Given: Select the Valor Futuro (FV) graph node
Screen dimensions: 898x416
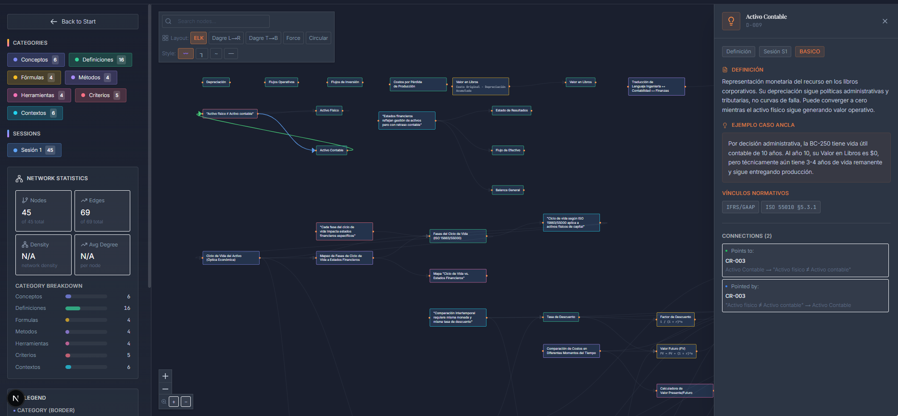Looking at the screenshot, I should [x=676, y=351].
